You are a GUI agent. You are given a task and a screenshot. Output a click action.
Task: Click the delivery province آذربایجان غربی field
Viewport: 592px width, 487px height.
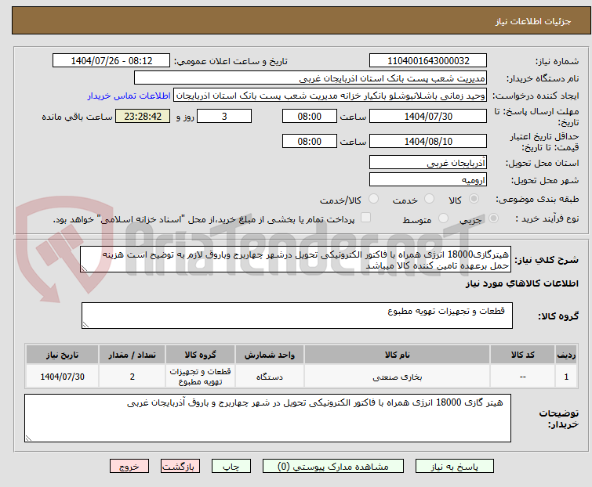(428, 162)
